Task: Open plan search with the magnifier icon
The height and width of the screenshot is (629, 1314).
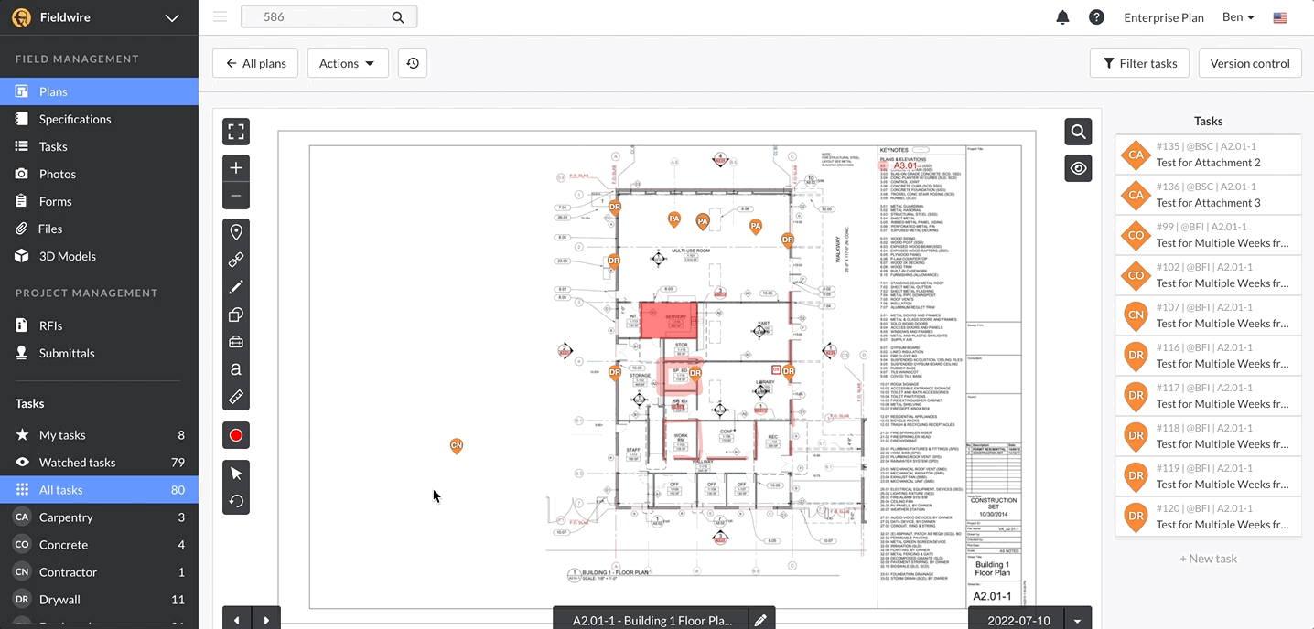Action: tap(1077, 131)
